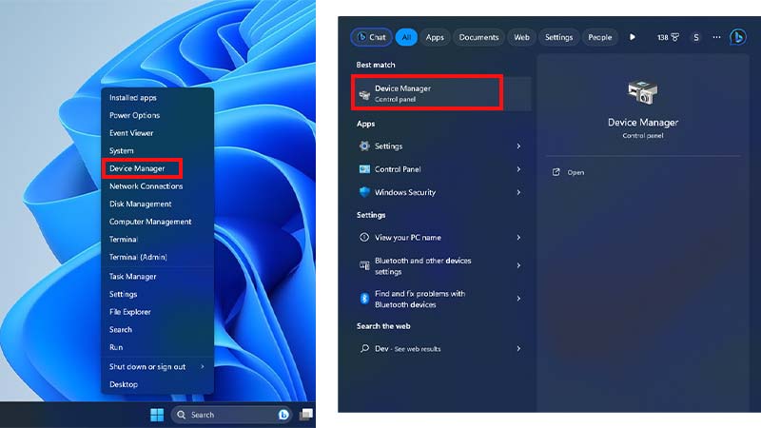This screenshot has width=761, height=428.
Task: Click the Windows Start button on taskbar
Action: point(157,415)
